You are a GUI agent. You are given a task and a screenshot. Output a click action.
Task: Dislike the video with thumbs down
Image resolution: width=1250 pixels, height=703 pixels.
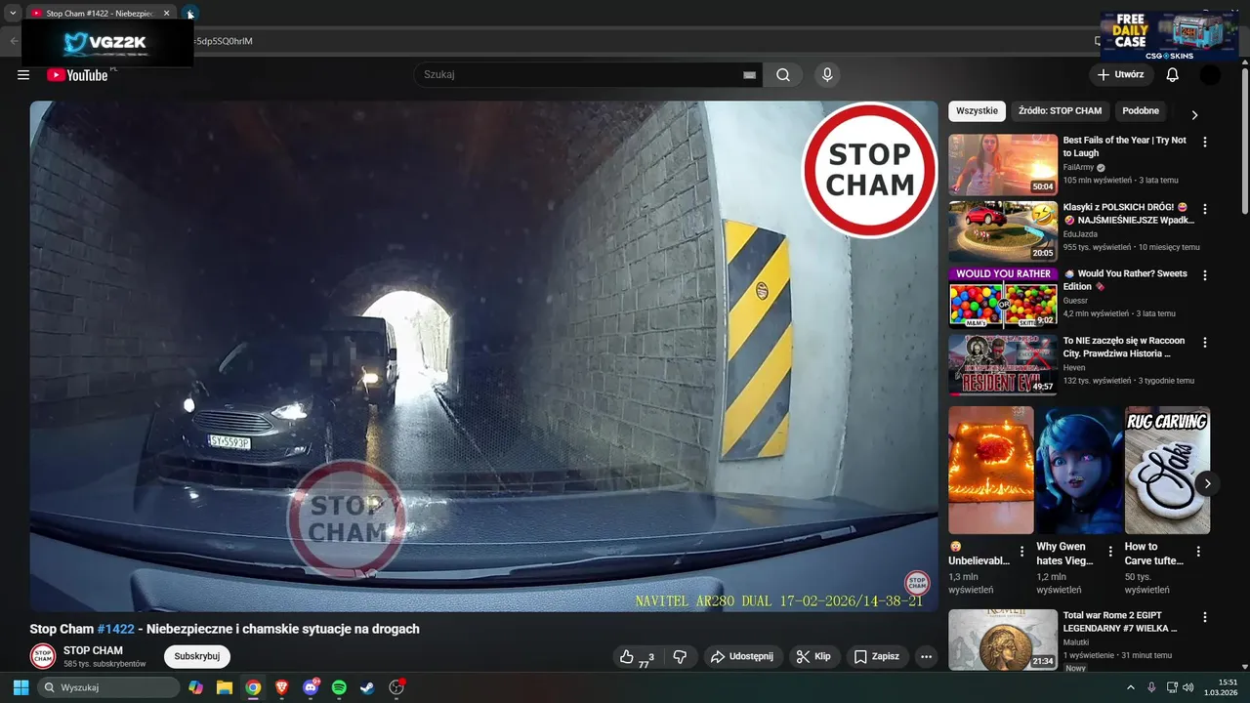coord(681,657)
